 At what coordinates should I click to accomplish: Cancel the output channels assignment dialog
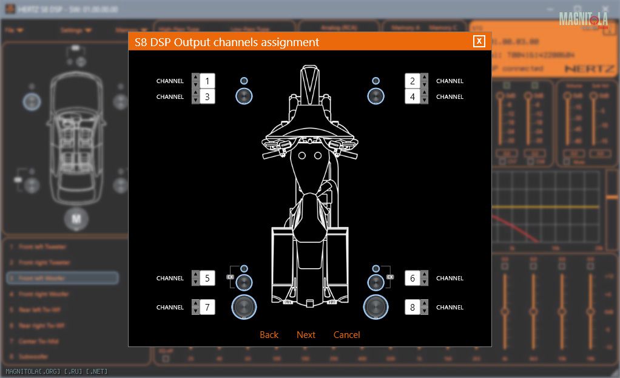[347, 334]
